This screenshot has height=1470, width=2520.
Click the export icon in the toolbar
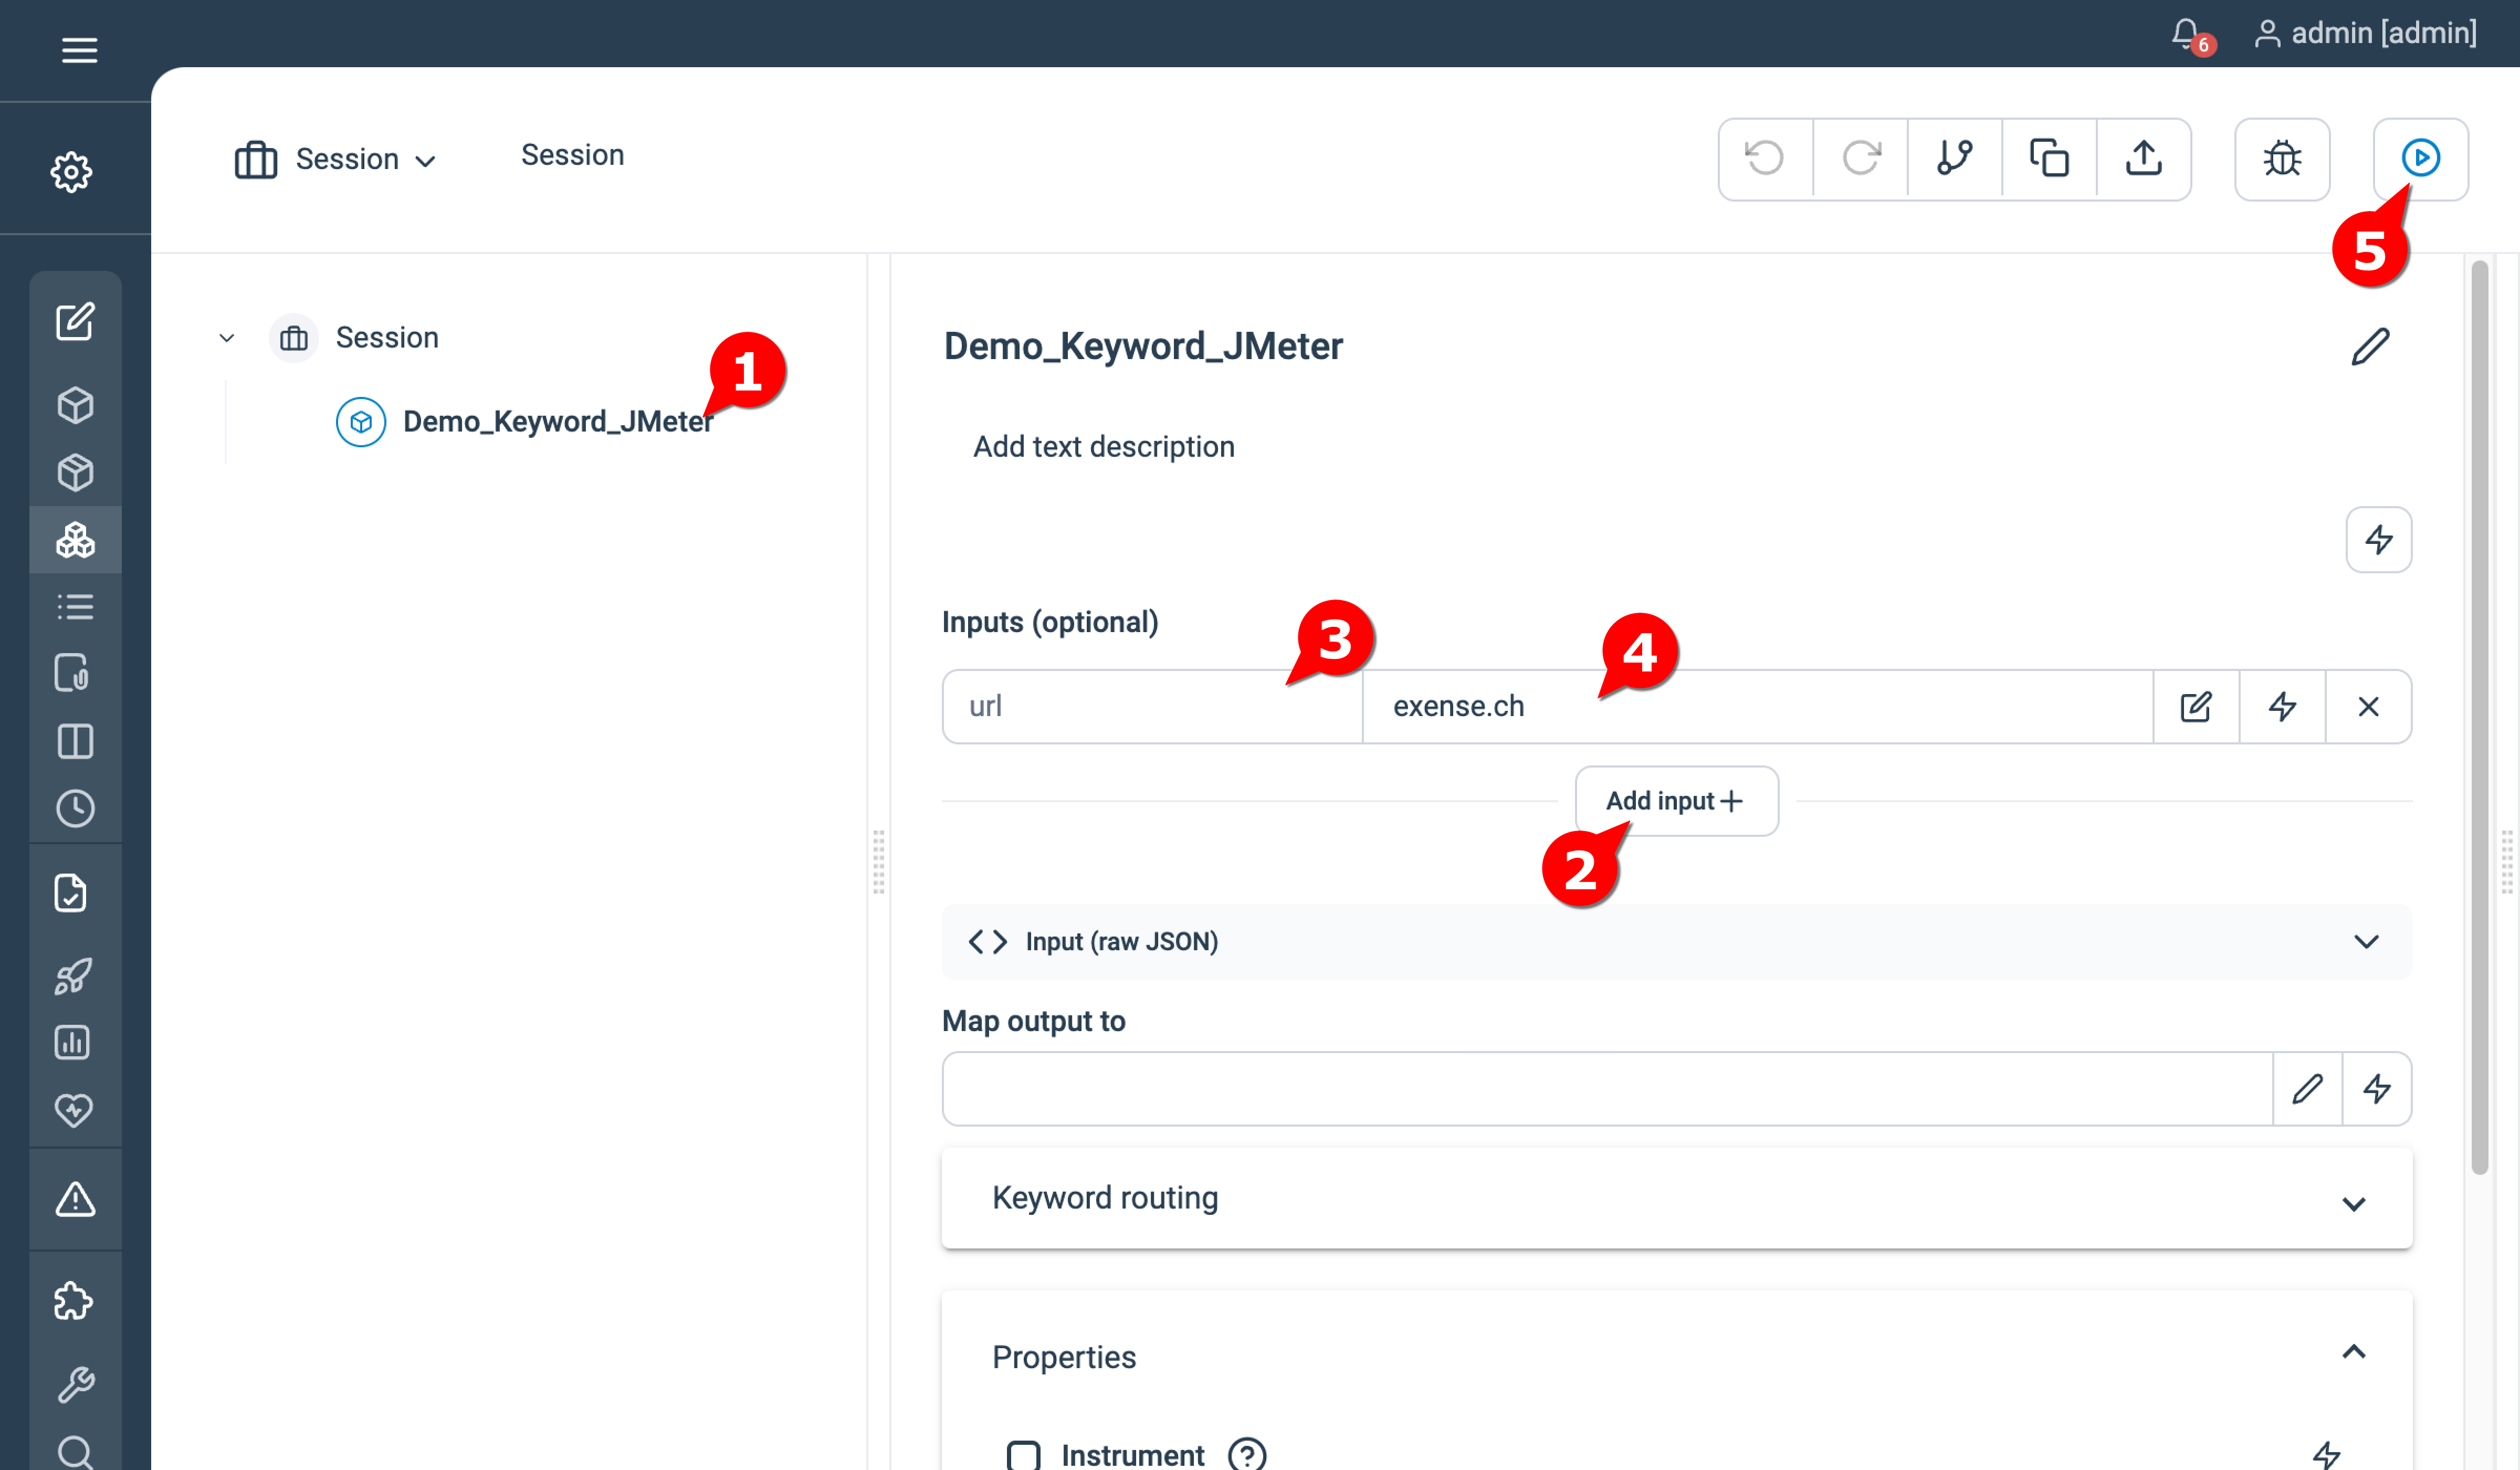(x=2143, y=159)
